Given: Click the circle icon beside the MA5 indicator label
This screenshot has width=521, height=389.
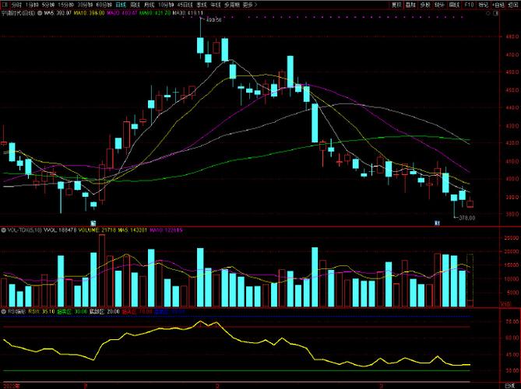Looking at the screenshot, I should click(x=38, y=13).
